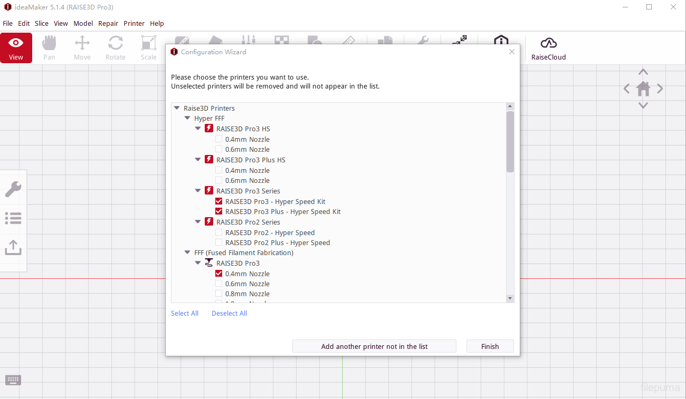
Task: Collapse the Hyper FFF tree group
Action: pos(187,118)
